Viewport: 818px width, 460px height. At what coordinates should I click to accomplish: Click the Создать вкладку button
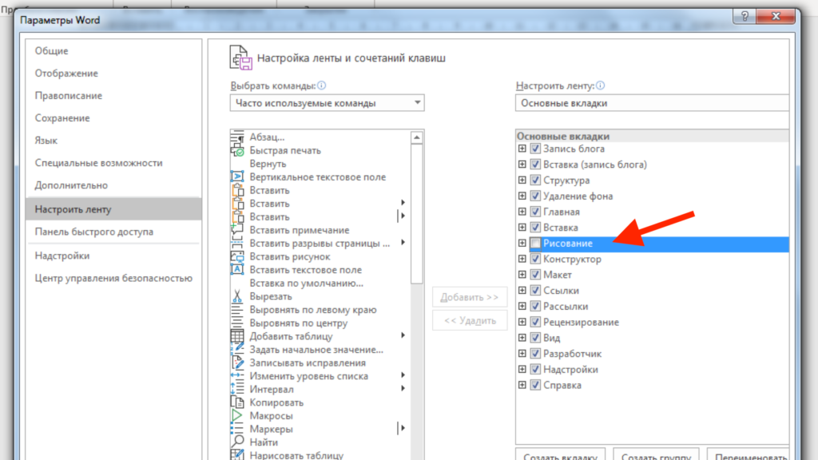click(560, 454)
